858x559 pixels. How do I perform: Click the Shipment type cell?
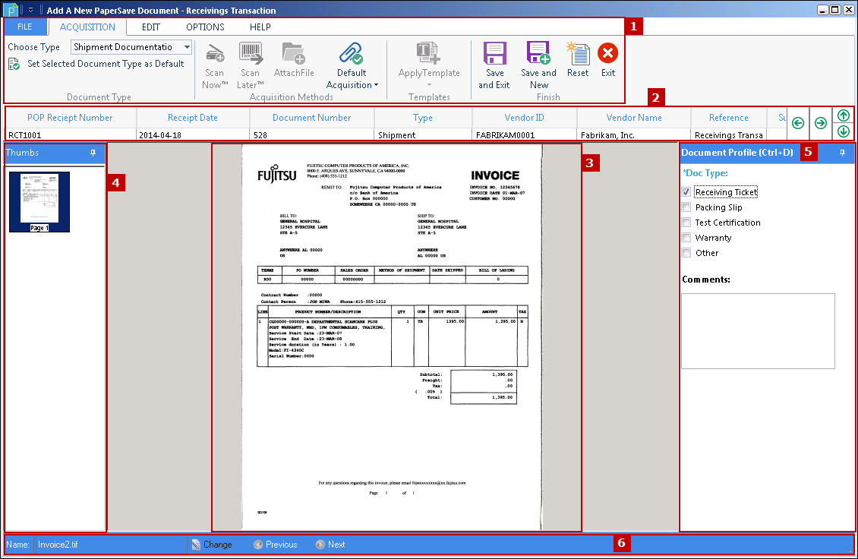pyautogui.click(x=422, y=134)
